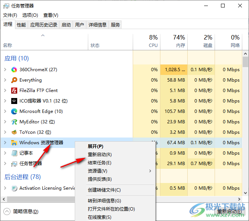This screenshot has height=221, width=249.
Task: Switch to the 启动 tab
Action: (66, 25)
